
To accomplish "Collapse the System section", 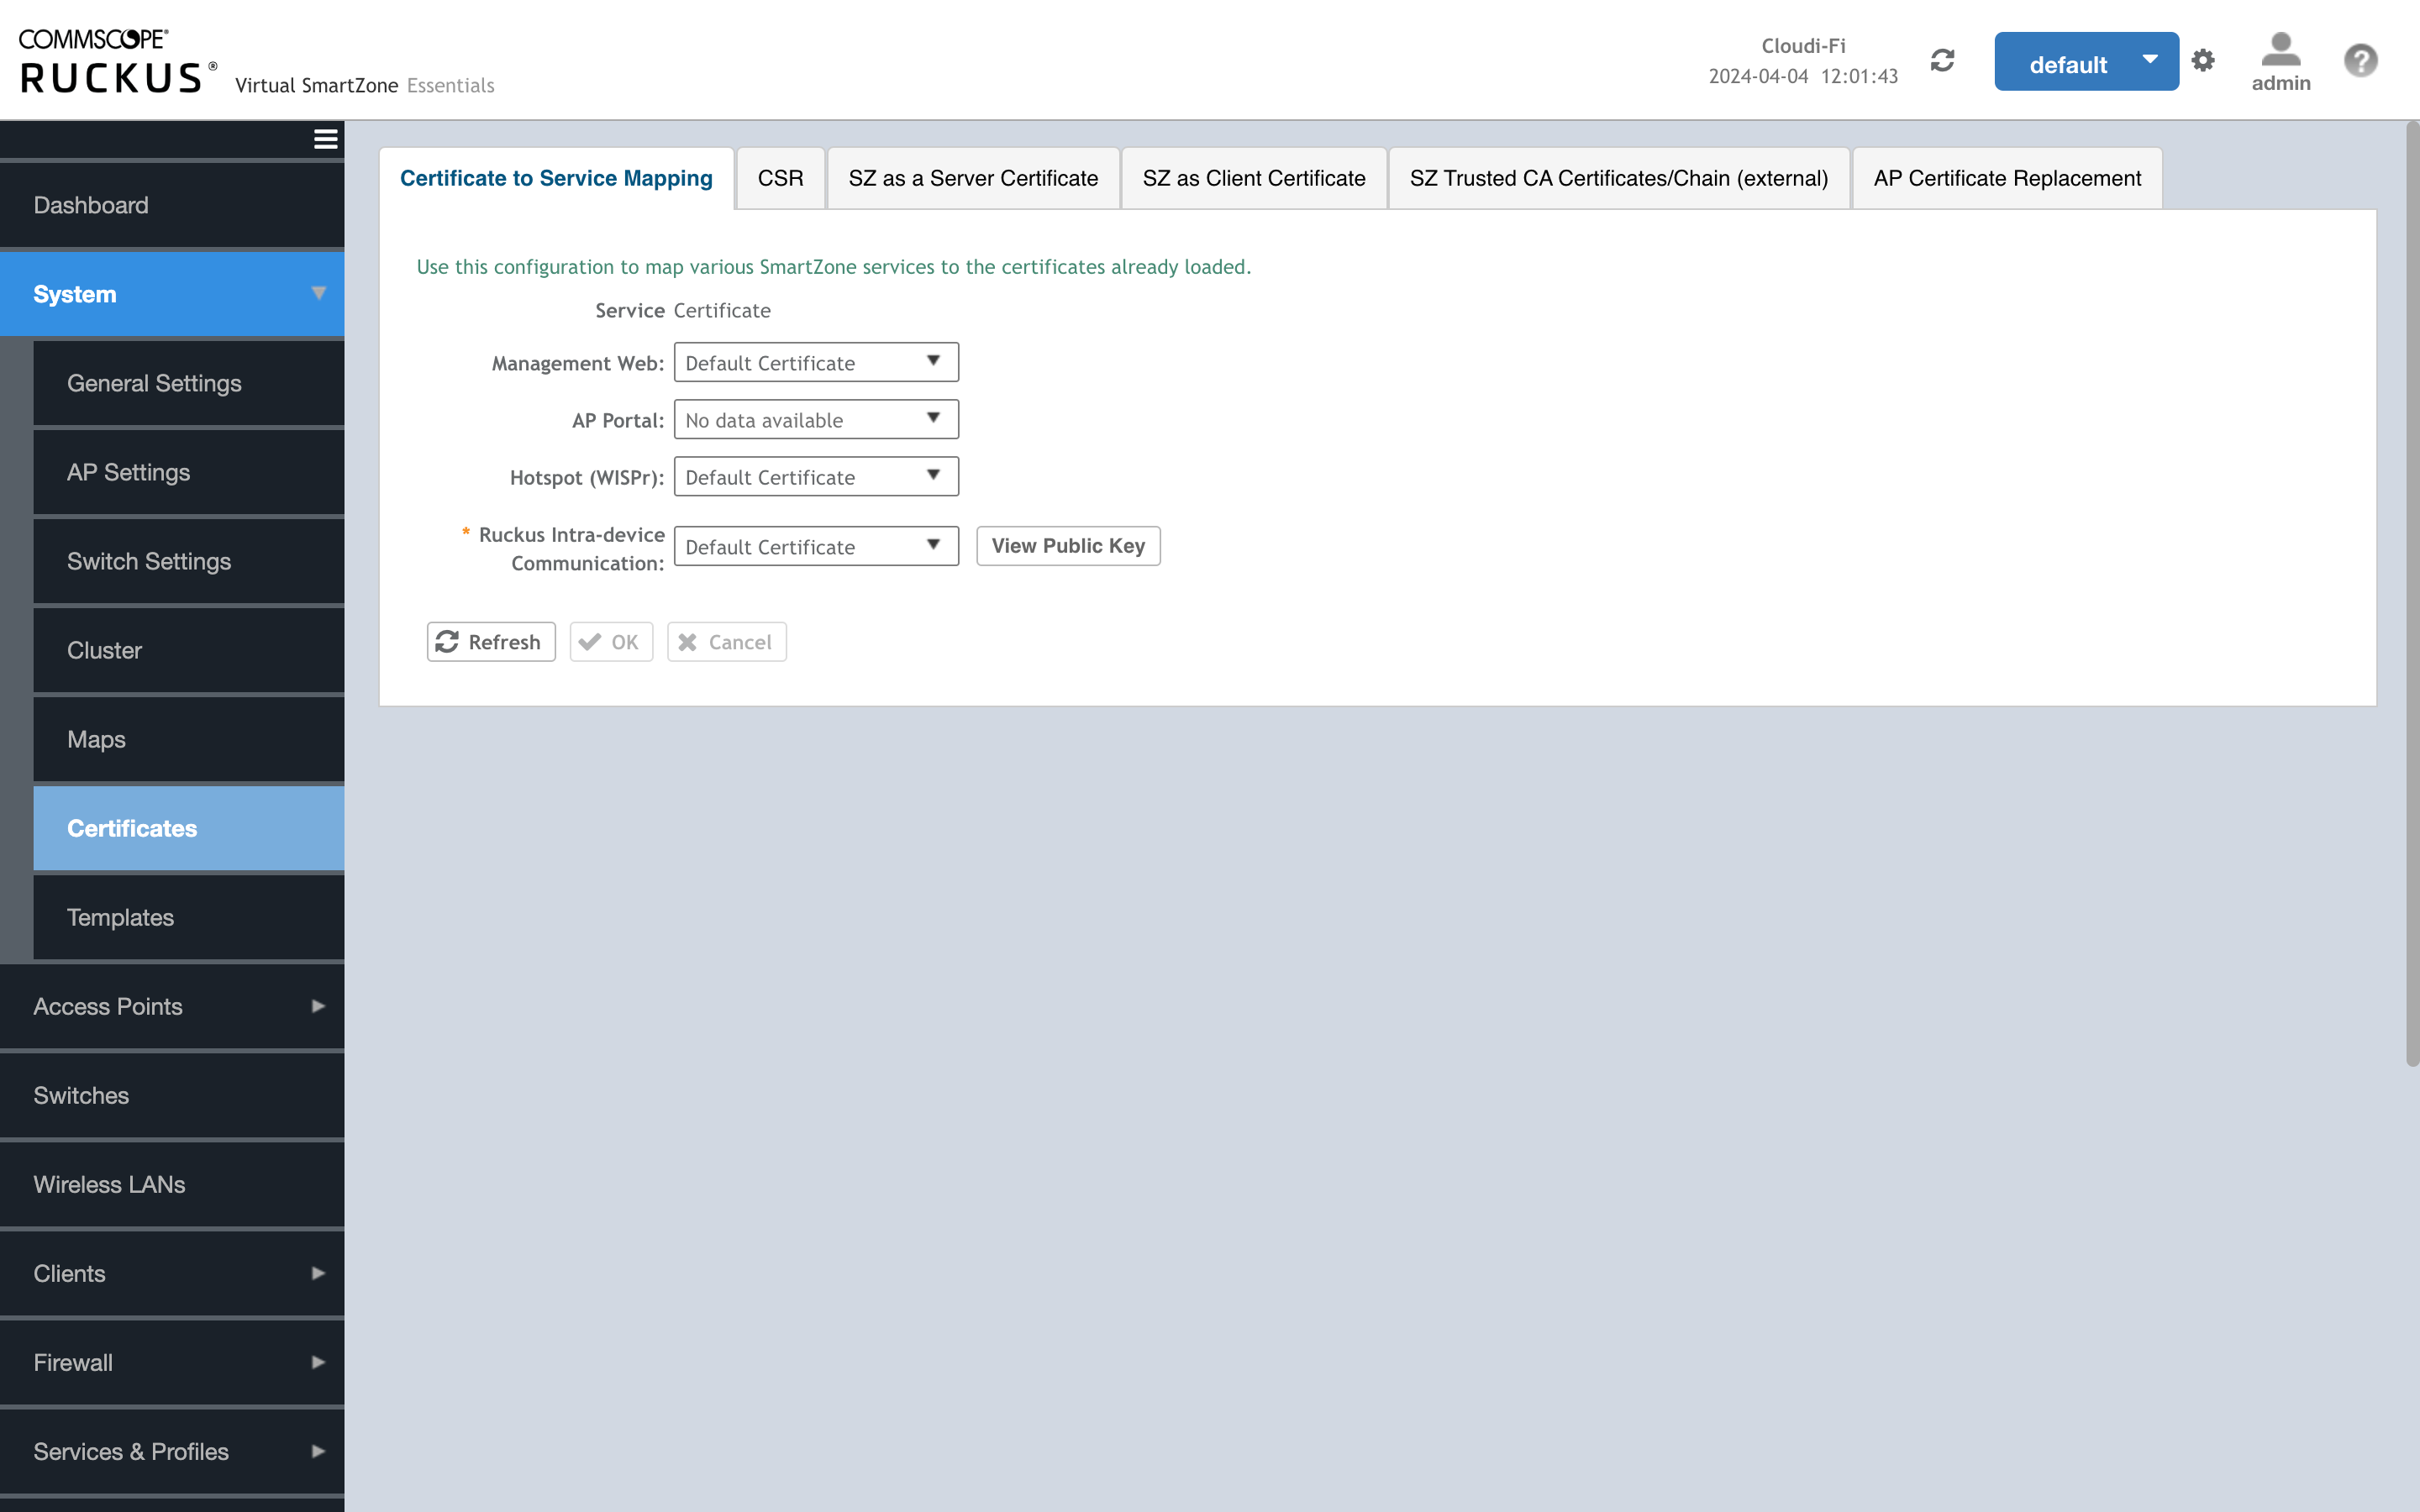I will pyautogui.click(x=172, y=293).
